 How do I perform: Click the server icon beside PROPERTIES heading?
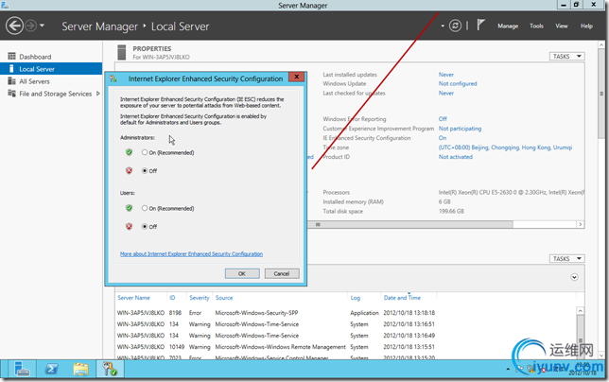click(x=122, y=52)
